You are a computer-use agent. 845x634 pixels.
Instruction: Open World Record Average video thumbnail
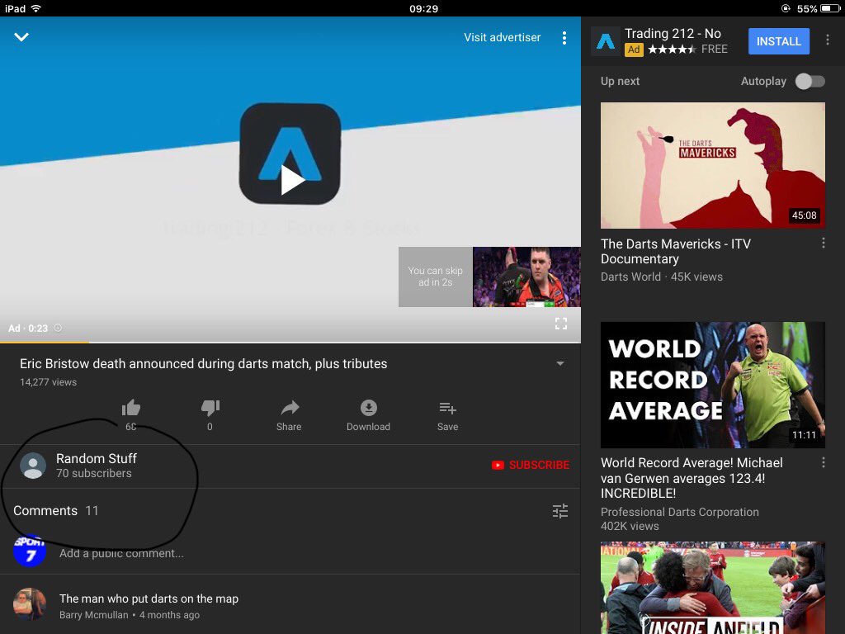pyautogui.click(x=712, y=385)
